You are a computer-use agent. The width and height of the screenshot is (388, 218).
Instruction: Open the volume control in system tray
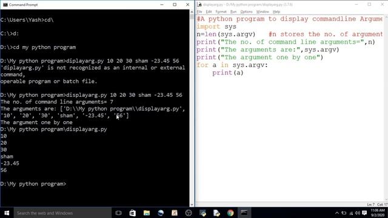pyautogui.click(x=358, y=213)
